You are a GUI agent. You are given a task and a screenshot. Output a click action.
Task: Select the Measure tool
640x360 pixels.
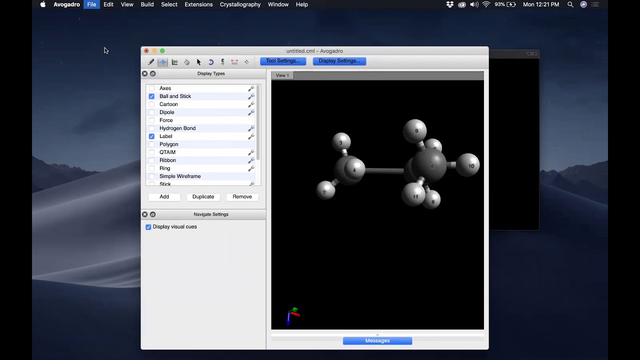click(234, 62)
